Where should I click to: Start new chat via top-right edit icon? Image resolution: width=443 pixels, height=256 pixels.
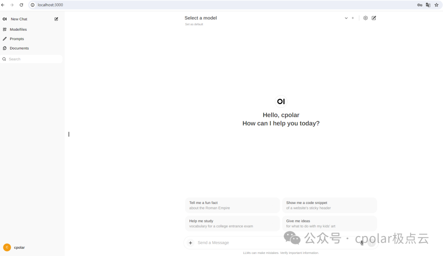click(374, 18)
